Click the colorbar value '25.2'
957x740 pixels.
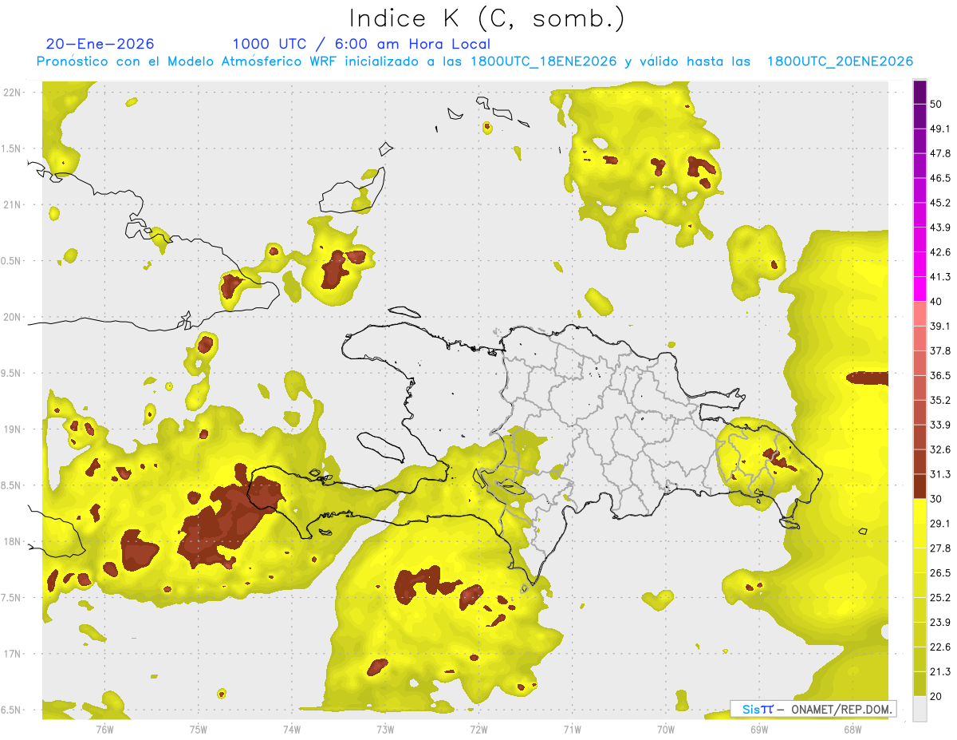[x=941, y=597]
